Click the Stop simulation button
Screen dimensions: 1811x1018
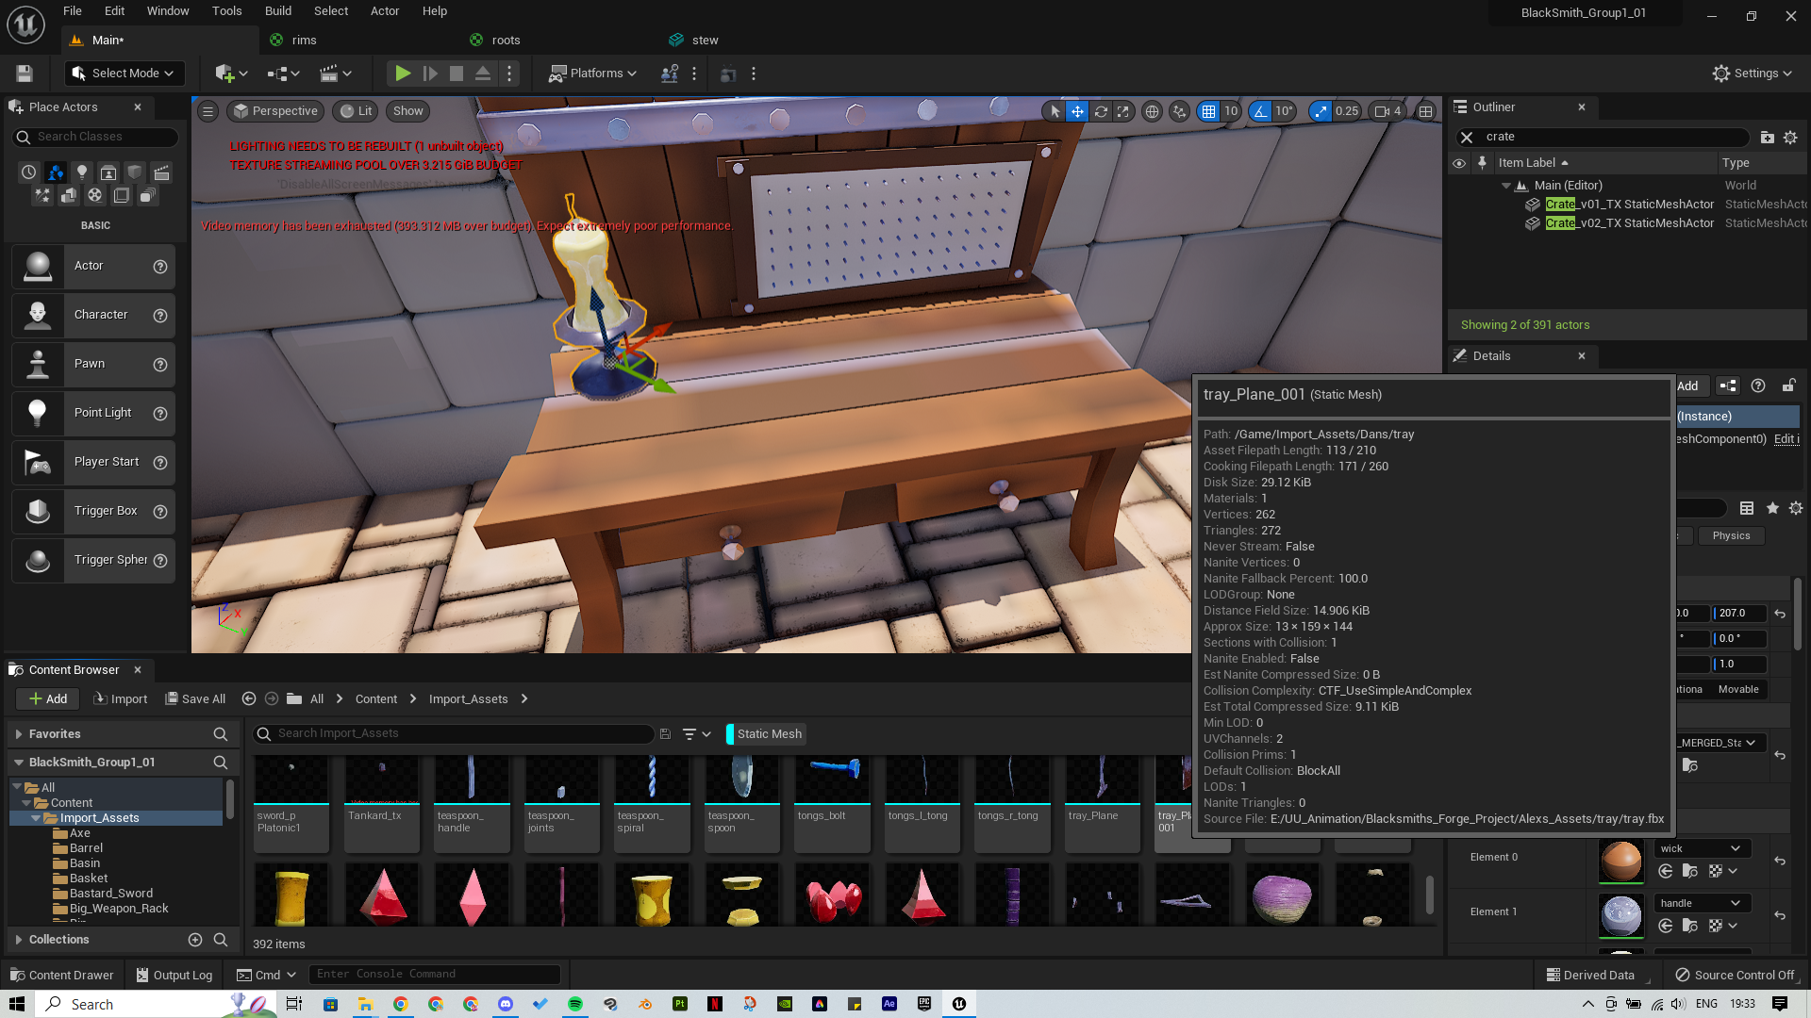pos(457,74)
